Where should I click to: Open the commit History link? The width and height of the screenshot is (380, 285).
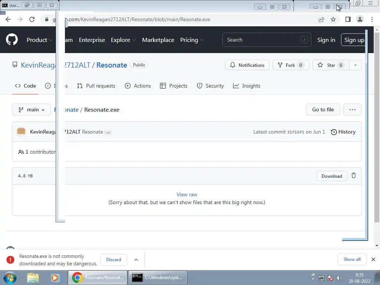pyautogui.click(x=343, y=132)
